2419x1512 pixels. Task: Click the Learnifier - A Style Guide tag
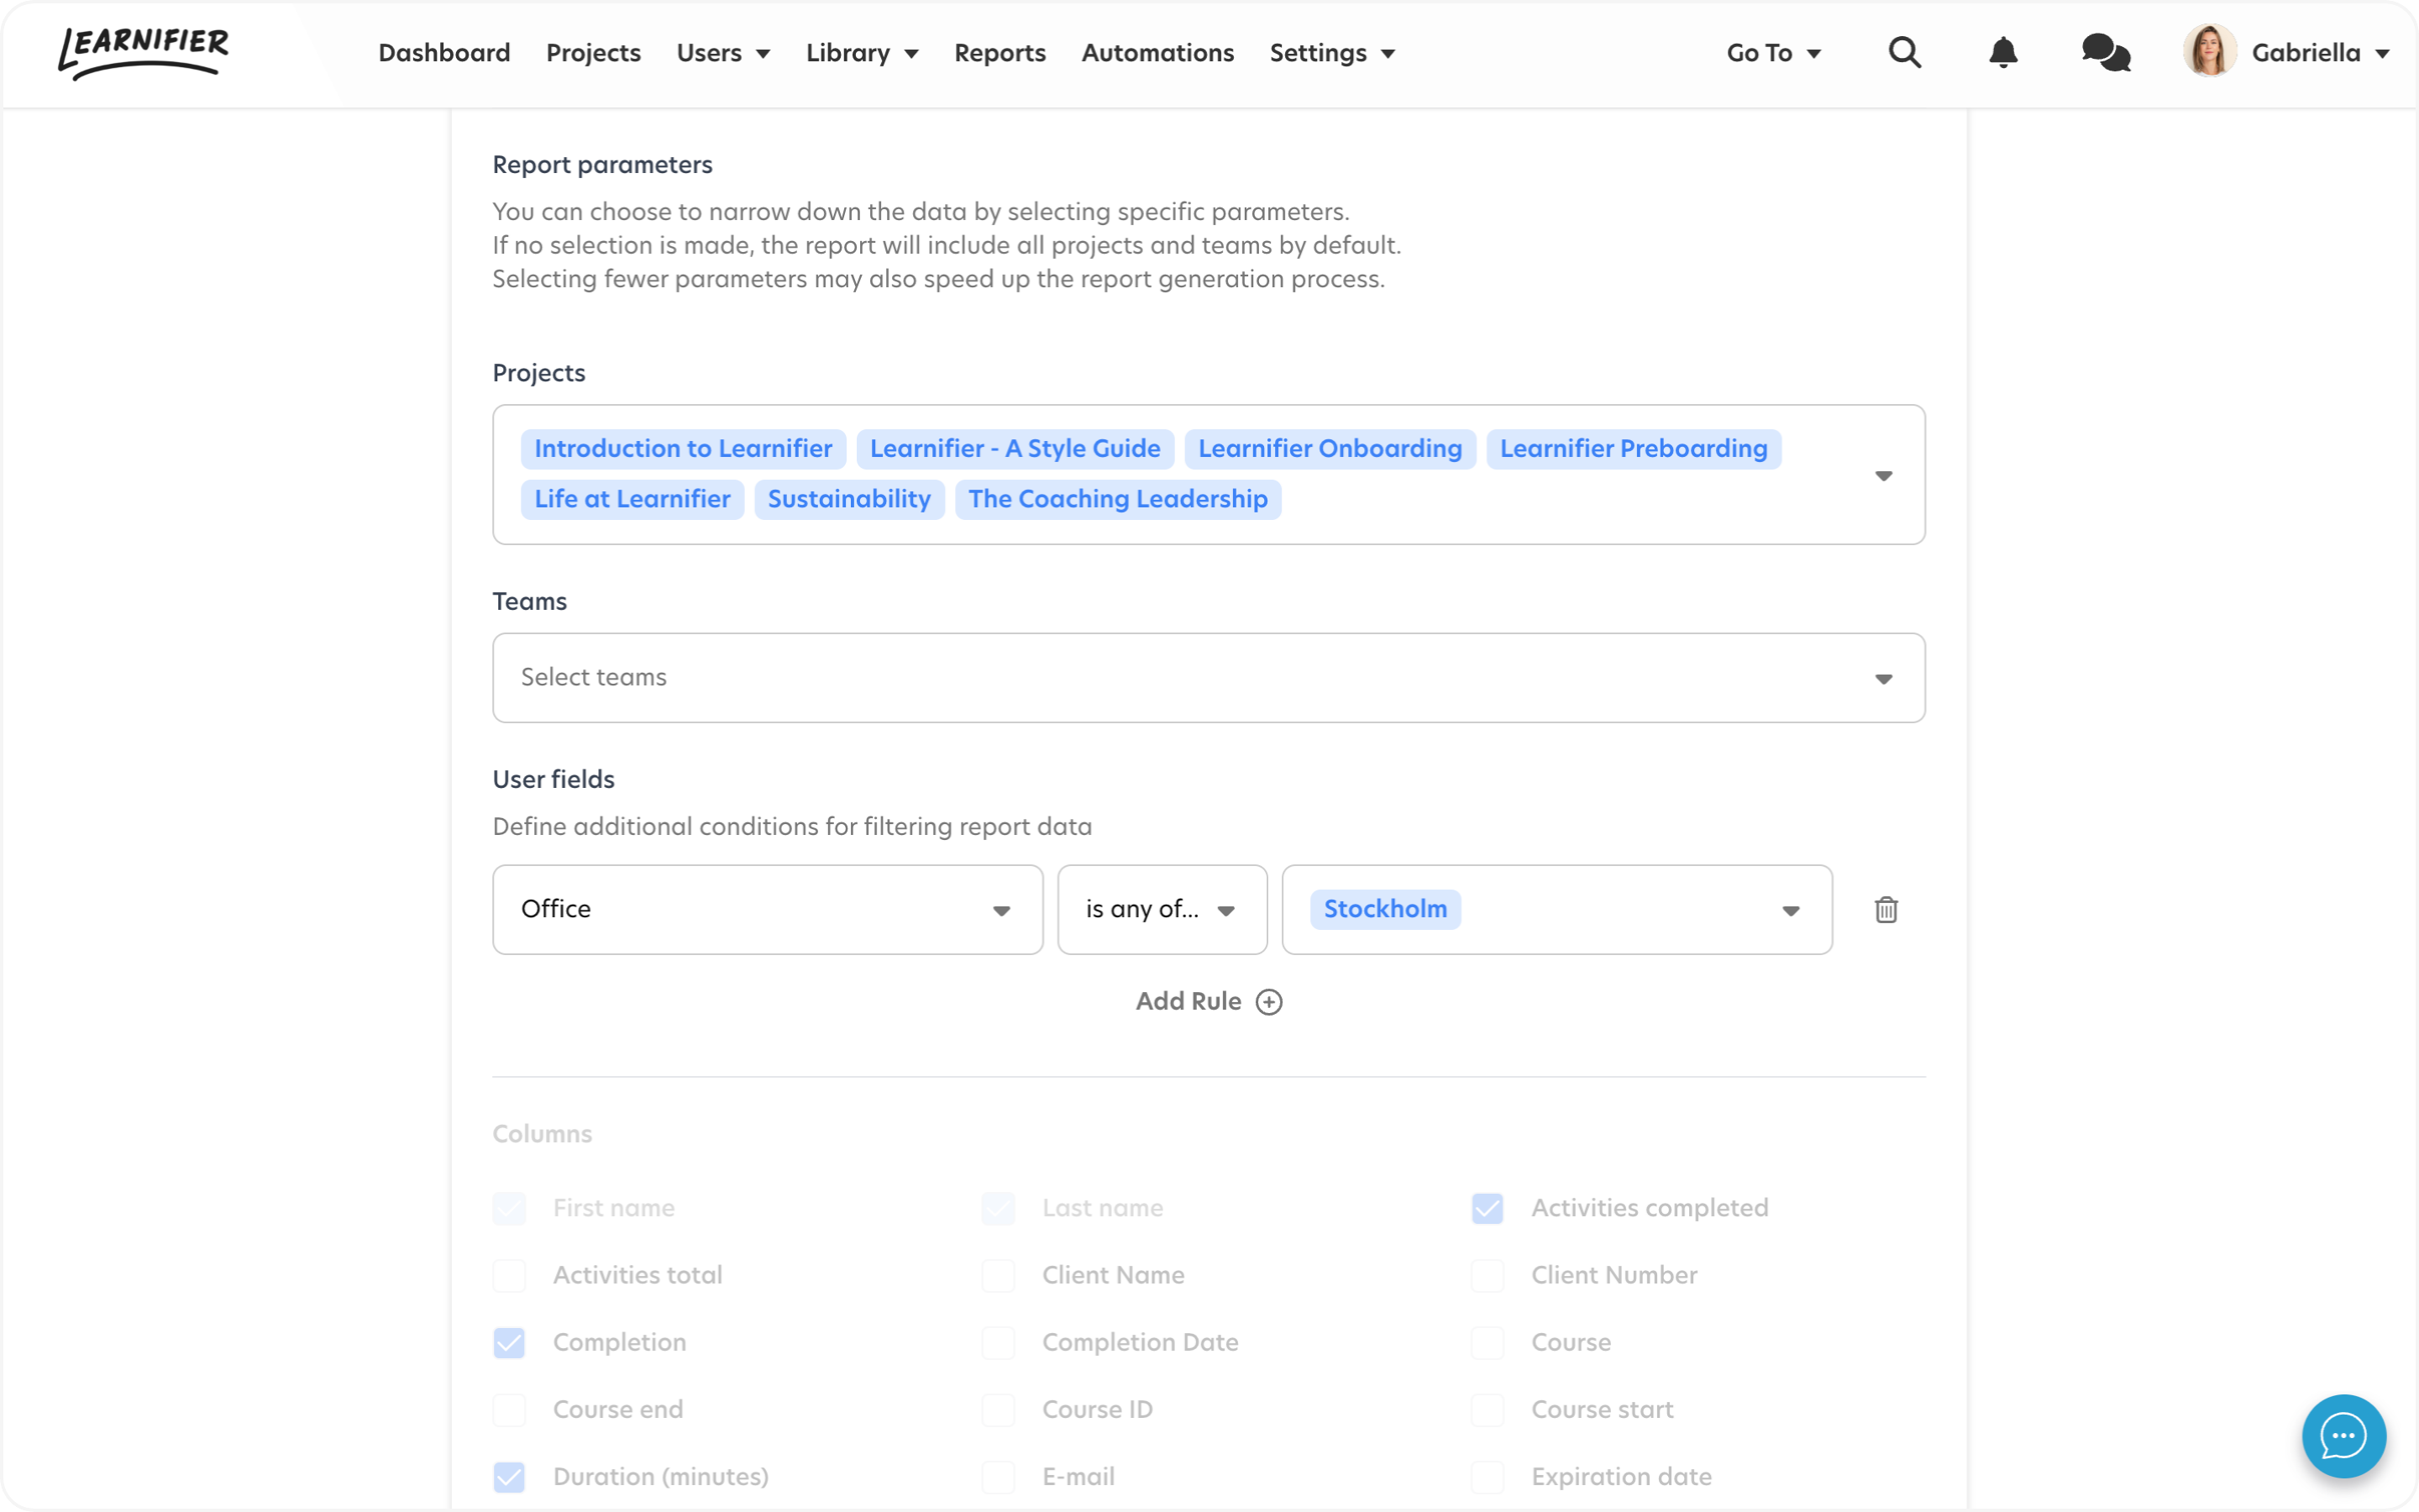(1015, 448)
